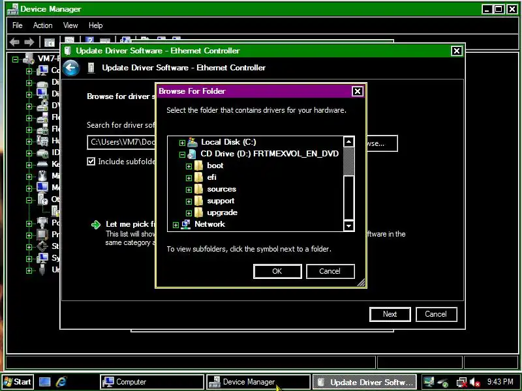This screenshot has height=391, width=522.
Task: Click the green arrow beside Let me pick
Action: (96, 225)
